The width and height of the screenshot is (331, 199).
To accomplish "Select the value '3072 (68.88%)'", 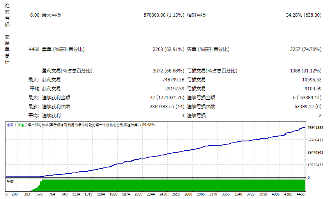I will pos(168,71).
